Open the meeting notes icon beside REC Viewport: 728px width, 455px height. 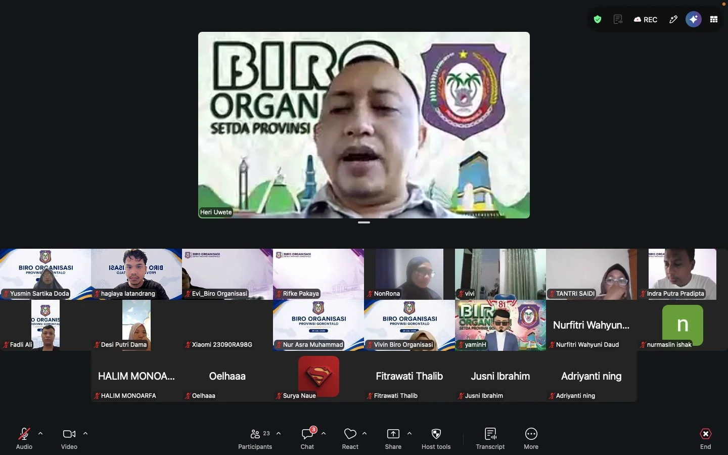pos(618,20)
